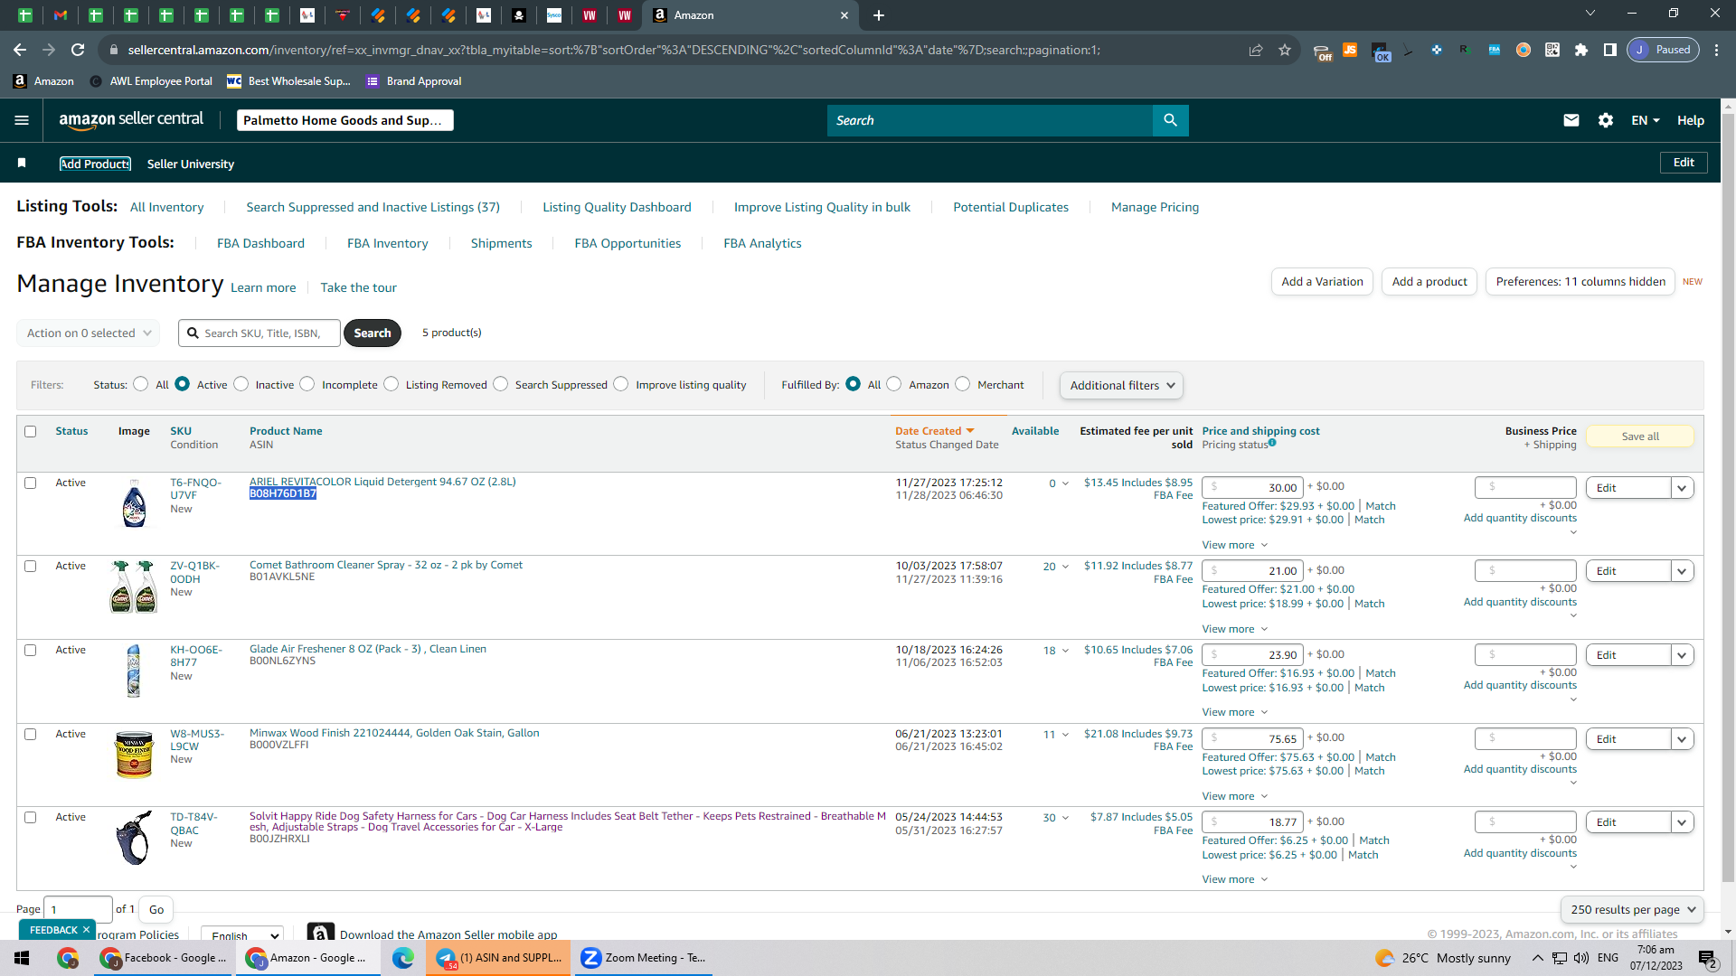The height and width of the screenshot is (976, 1736).
Task: Open Preferences: 11 columns hidden
Action: (1580, 282)
